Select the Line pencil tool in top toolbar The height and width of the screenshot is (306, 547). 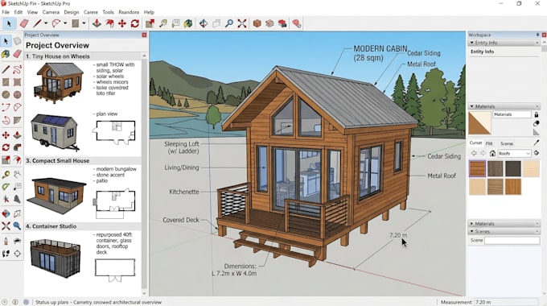[37, 23]
